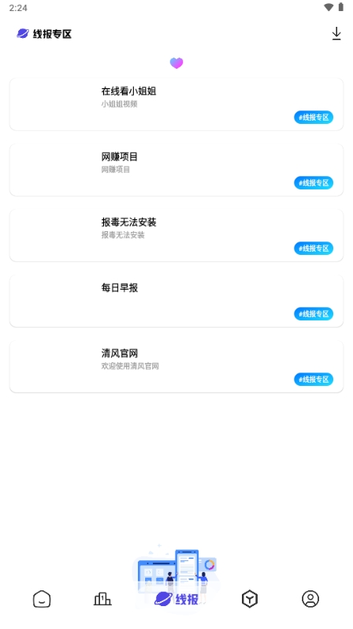
Task: Tap #线报专区 tag on 报毒无法安装
Action: tap(314, 248)
